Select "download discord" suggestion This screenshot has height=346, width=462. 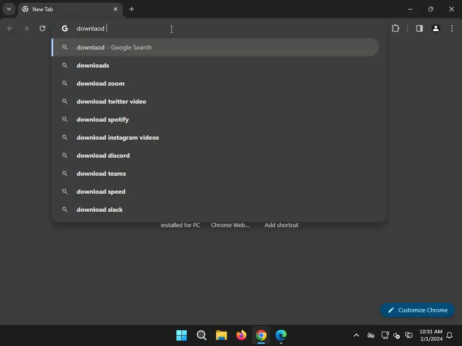(215, 155)
